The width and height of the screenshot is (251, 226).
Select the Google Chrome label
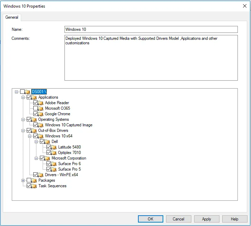(58, 114)
